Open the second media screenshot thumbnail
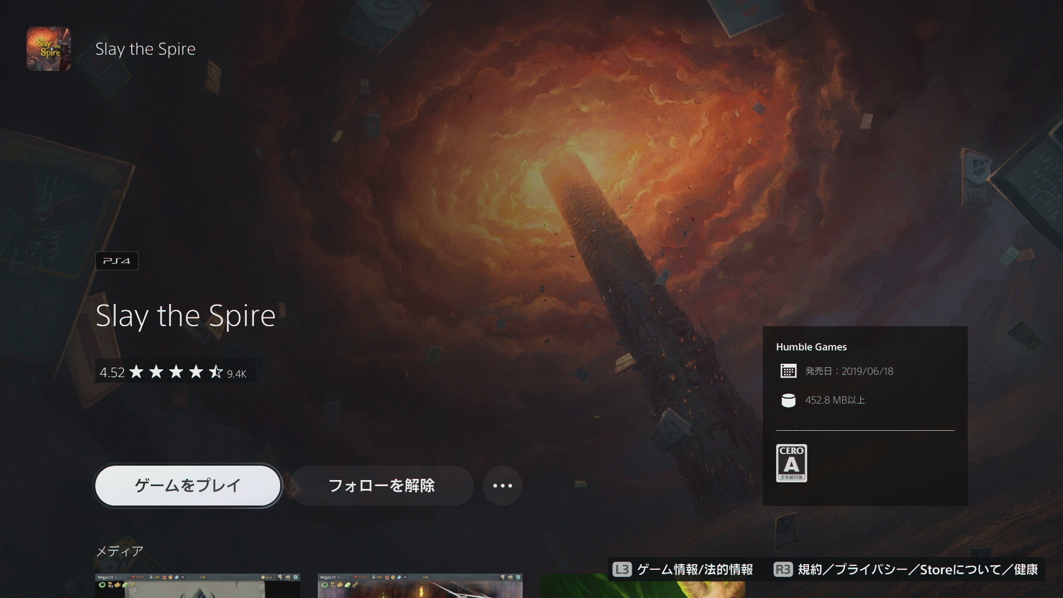This screenshot has height=598, width=1063. click(420, 586)
